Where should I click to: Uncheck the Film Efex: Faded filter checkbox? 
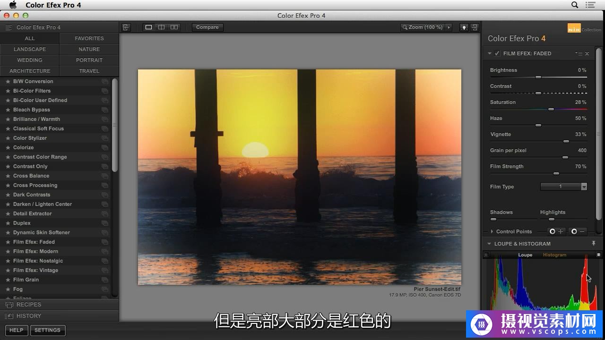pos(497,53)
